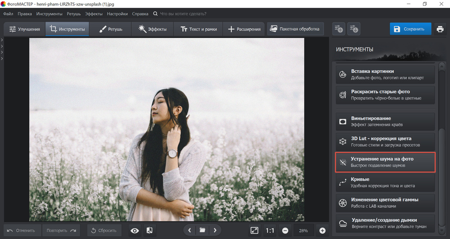Click the Сохранить button
Viewport: 450px width, 239px height.
pos(410,29)
